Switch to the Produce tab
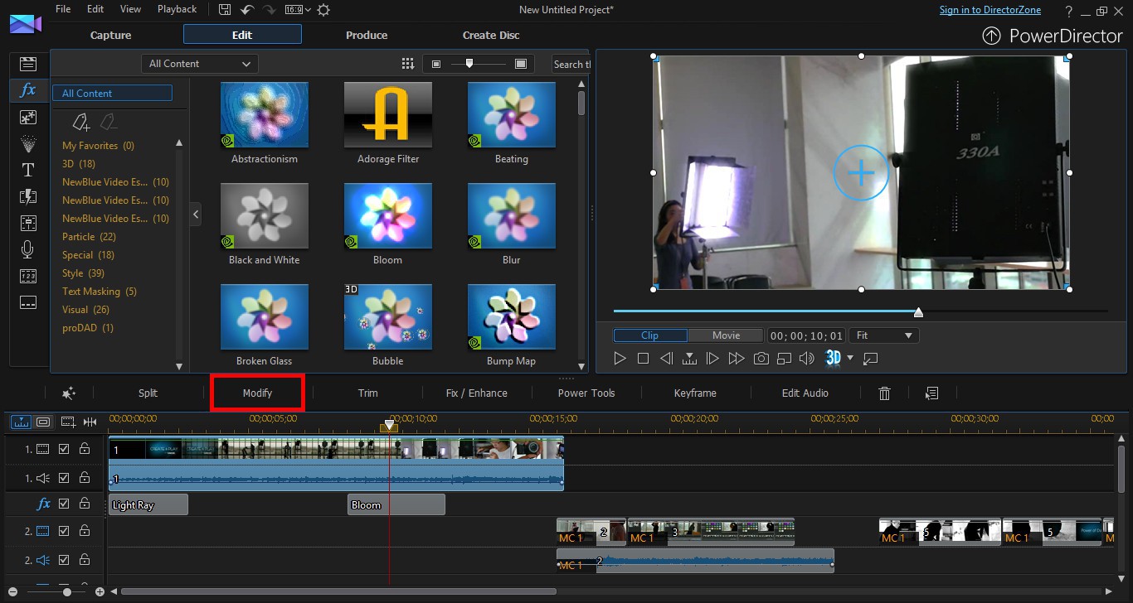Screen dimensions: 1133x603 pos(367,35)
